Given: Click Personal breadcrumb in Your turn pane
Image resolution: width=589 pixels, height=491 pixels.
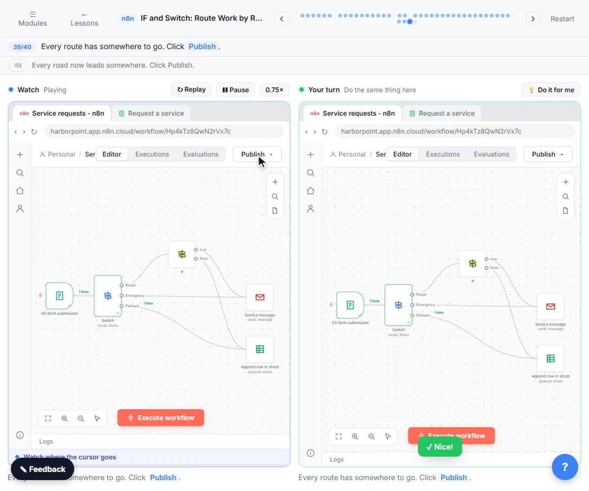Looking at the screenshot, I should point(348,154).
